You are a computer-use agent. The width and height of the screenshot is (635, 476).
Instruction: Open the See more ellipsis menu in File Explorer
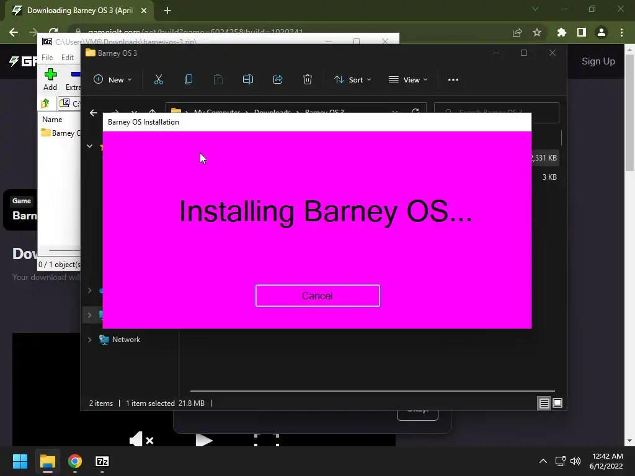(x=453, y=80)
